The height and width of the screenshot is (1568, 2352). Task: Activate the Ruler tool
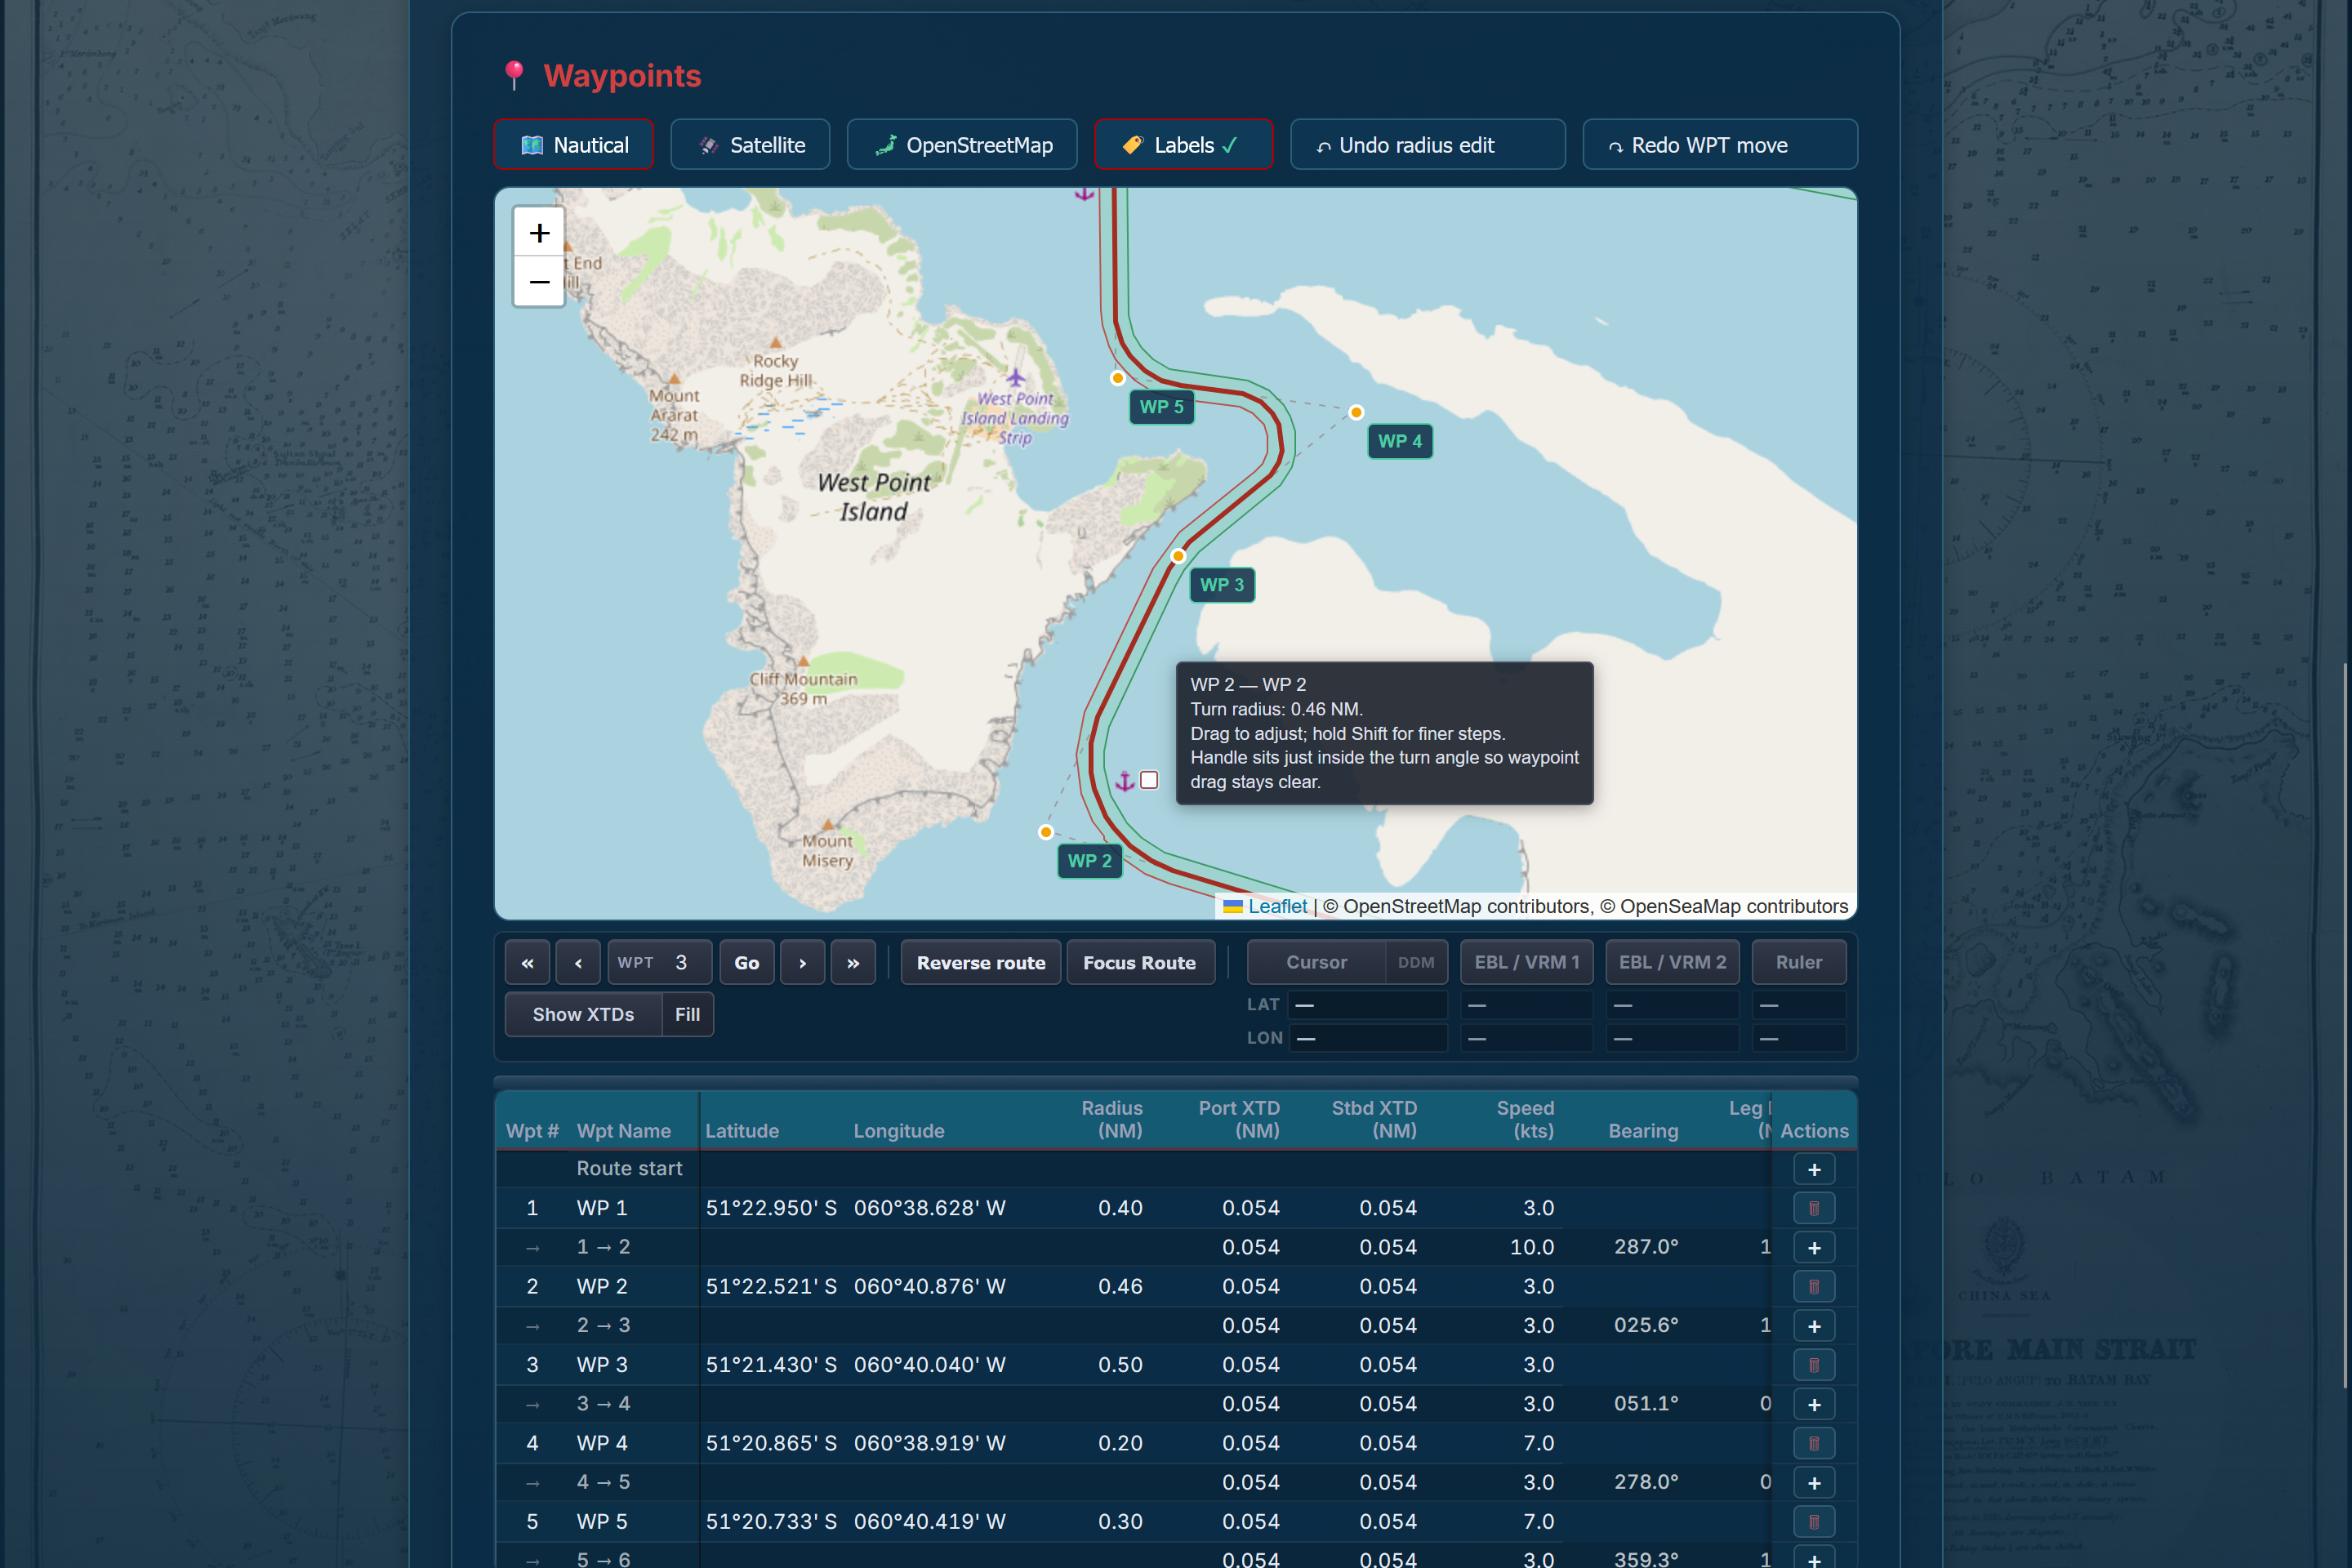(x=1798, y=962)
